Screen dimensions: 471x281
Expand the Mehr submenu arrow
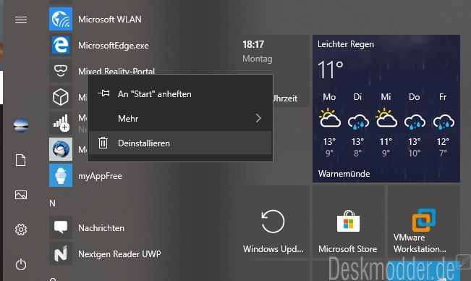click(258, 118)
